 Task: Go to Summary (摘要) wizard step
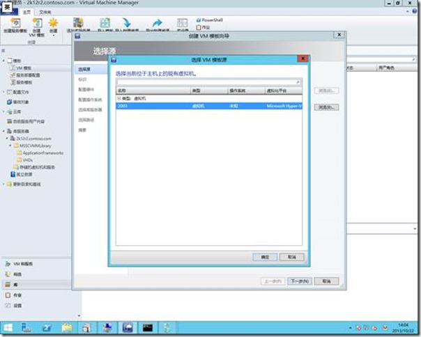click(x=82, y=130)
